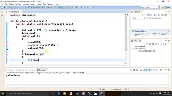This screenshot has width=172, height=96.
Task: Click the Save toolbar icon
Action: (12, 7)
